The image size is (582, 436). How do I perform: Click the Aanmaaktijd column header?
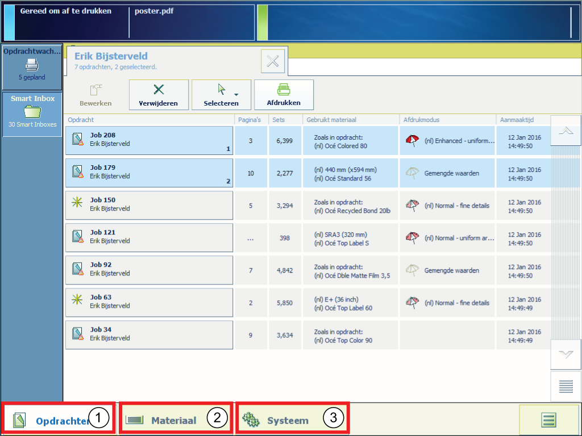tap(517, 120)
